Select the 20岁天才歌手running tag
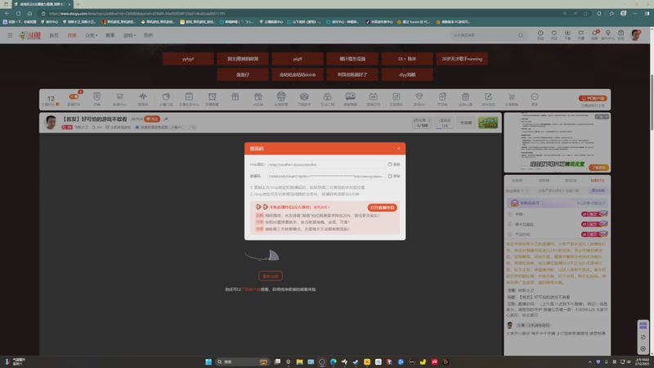 tap(462, 59)
